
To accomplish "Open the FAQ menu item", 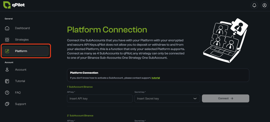I will click(18, 93).
